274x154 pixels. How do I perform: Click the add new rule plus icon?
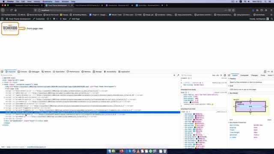coord(221,75)
